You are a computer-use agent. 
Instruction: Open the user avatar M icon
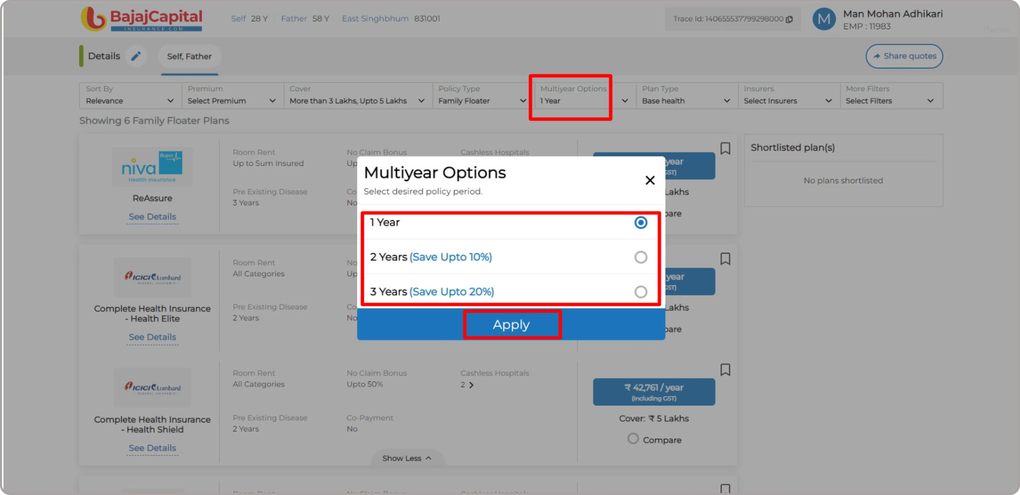(824, 19)
